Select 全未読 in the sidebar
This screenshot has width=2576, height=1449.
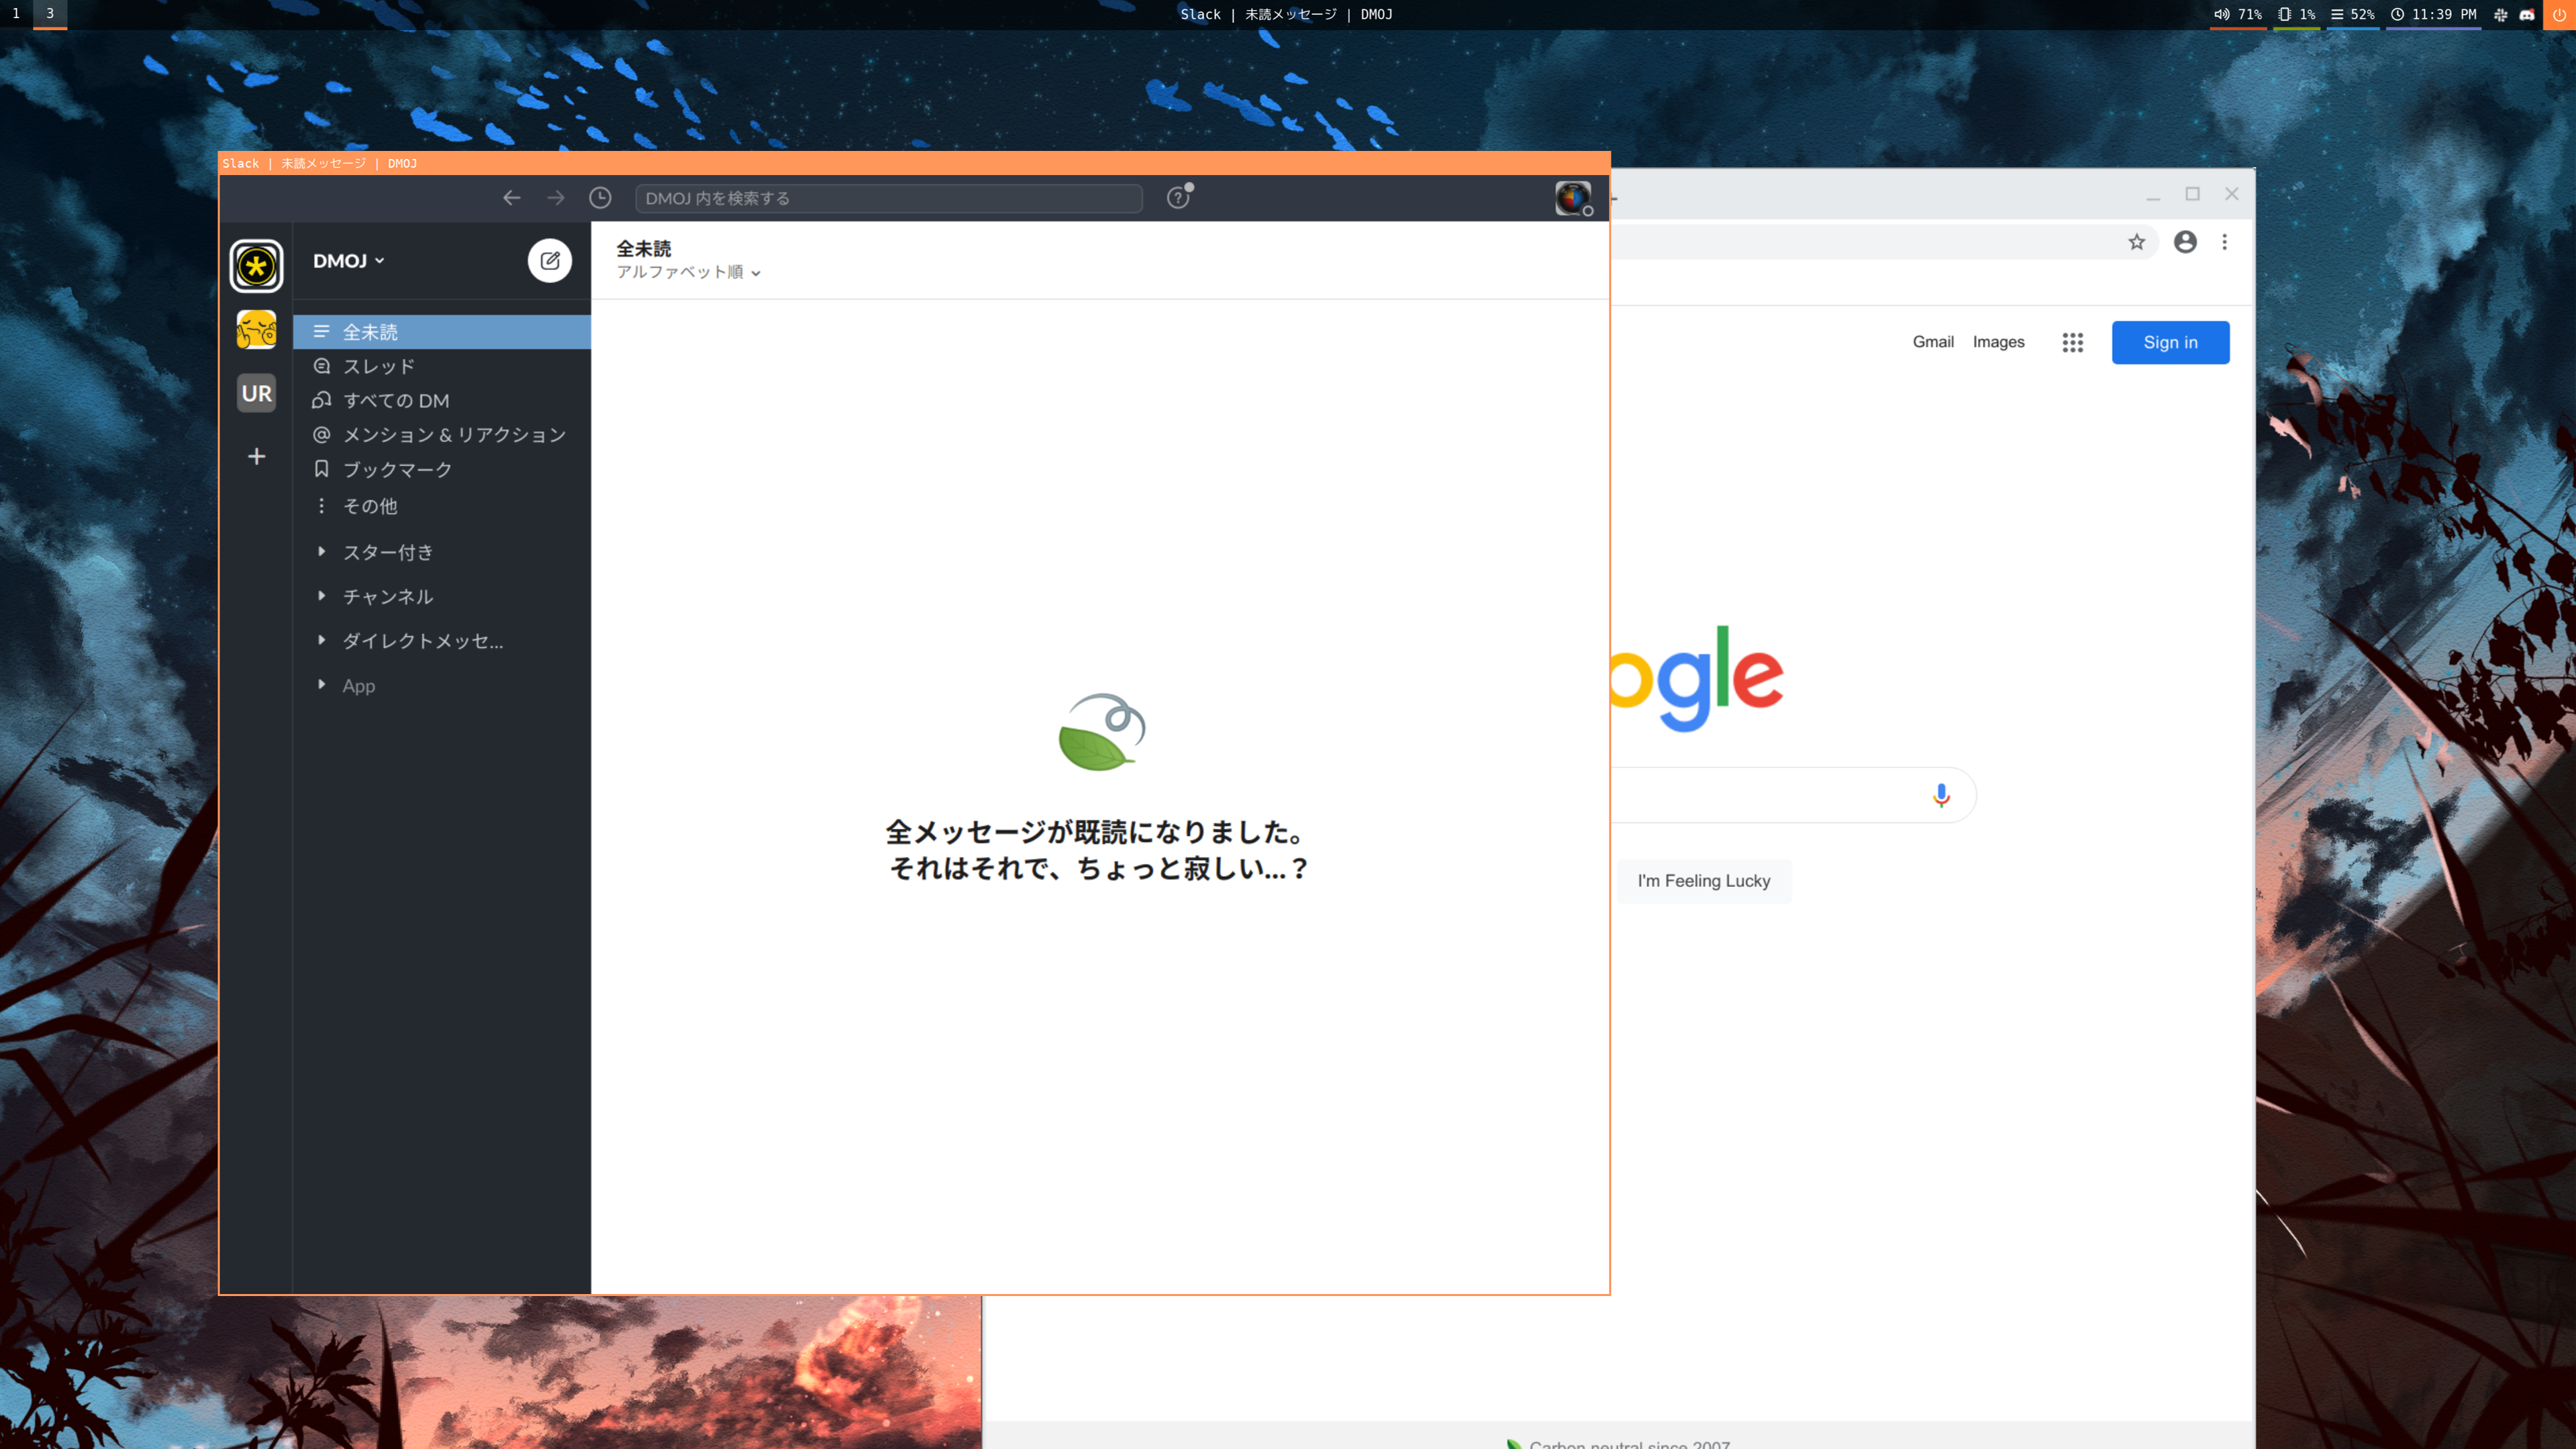point(442,332)
